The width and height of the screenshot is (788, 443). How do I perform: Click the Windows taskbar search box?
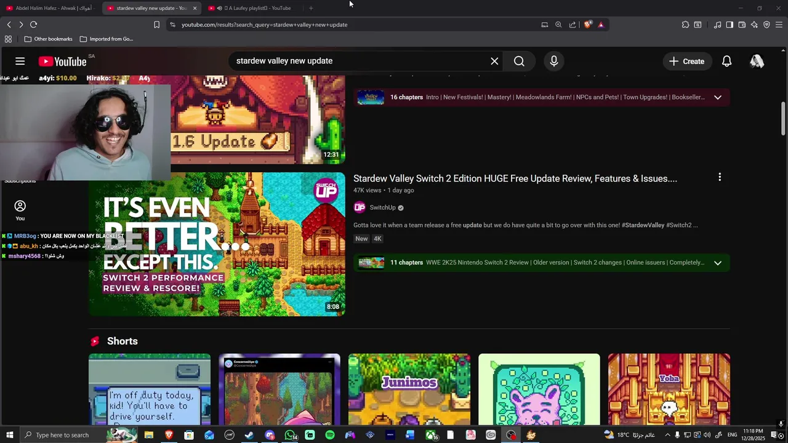[79, 435]
